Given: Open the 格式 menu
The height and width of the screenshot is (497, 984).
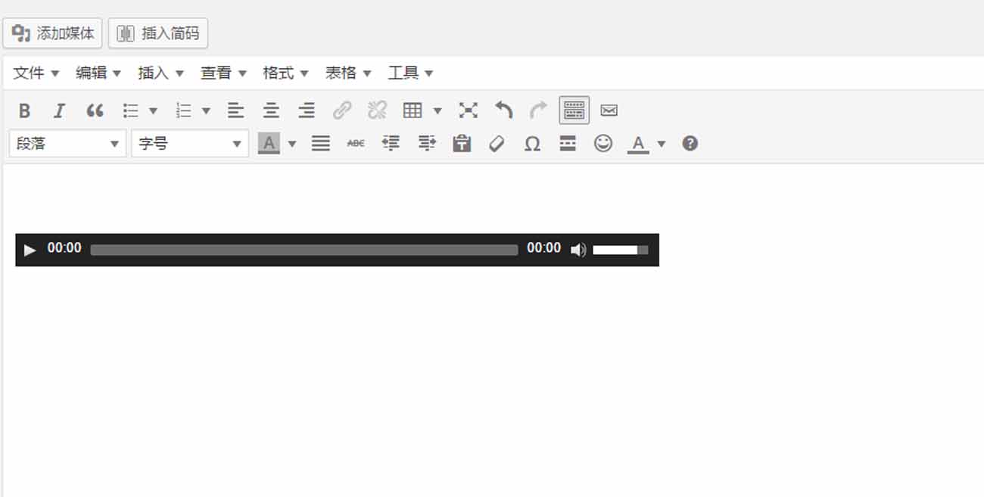Looking at the screenshot, I should pos(285,73).
